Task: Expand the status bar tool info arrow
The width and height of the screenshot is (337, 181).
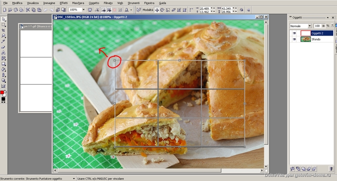Action: 74,179
